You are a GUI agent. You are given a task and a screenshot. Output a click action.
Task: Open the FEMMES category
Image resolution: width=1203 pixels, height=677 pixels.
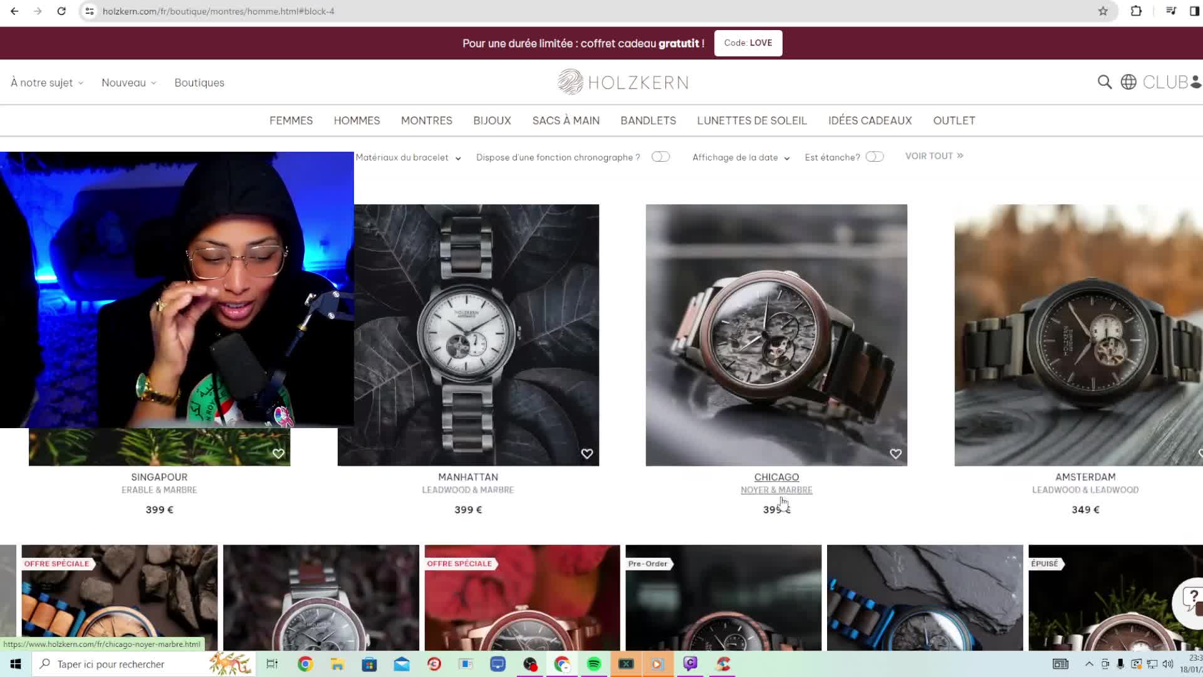click(x=291, y=120)
